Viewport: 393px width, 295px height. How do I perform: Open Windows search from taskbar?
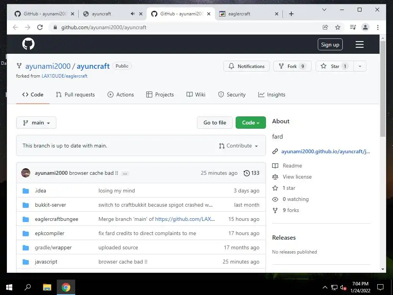[x=28, y=287]
